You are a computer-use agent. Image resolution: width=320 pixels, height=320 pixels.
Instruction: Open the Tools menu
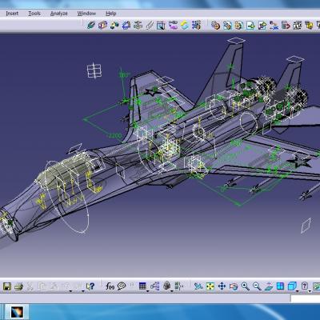click(x=34, y=14)
